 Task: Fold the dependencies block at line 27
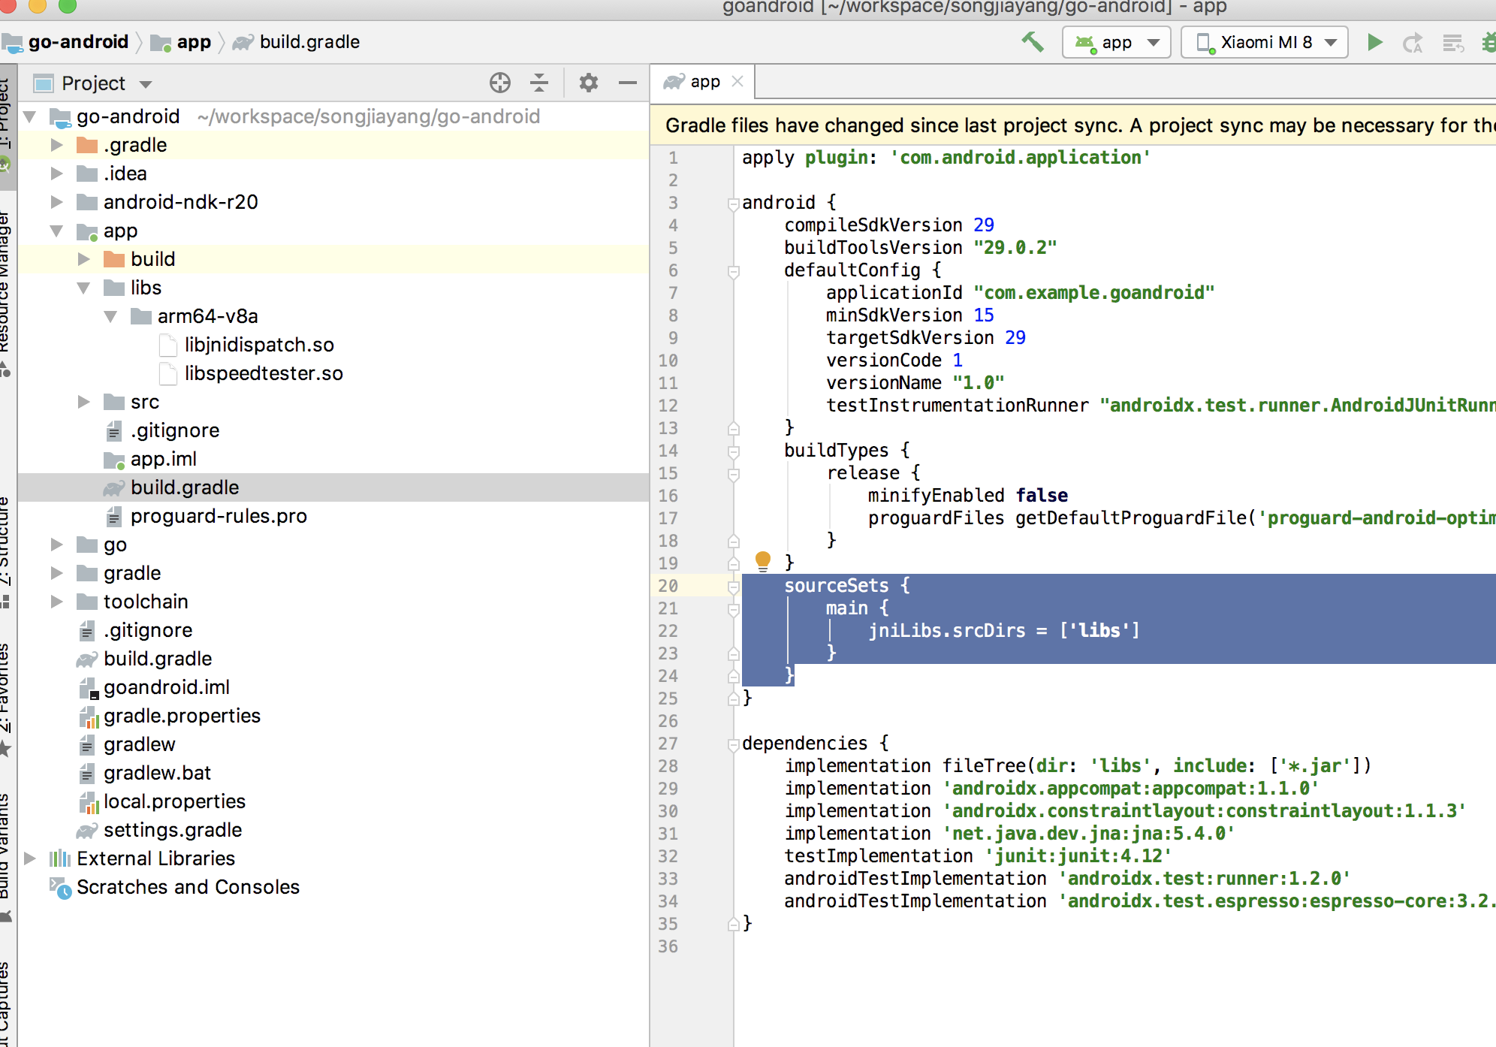point(733,744)
